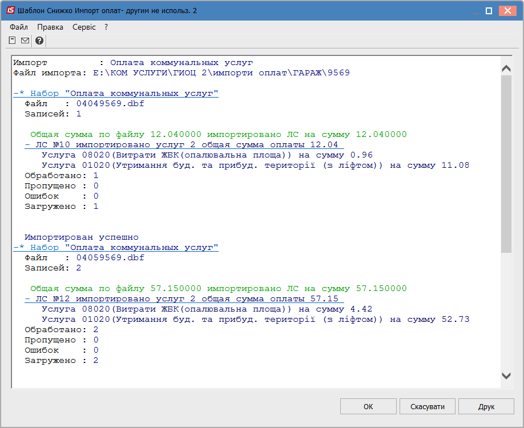
Task: Click the green total line with 12.040000
Action: point(219,134)
